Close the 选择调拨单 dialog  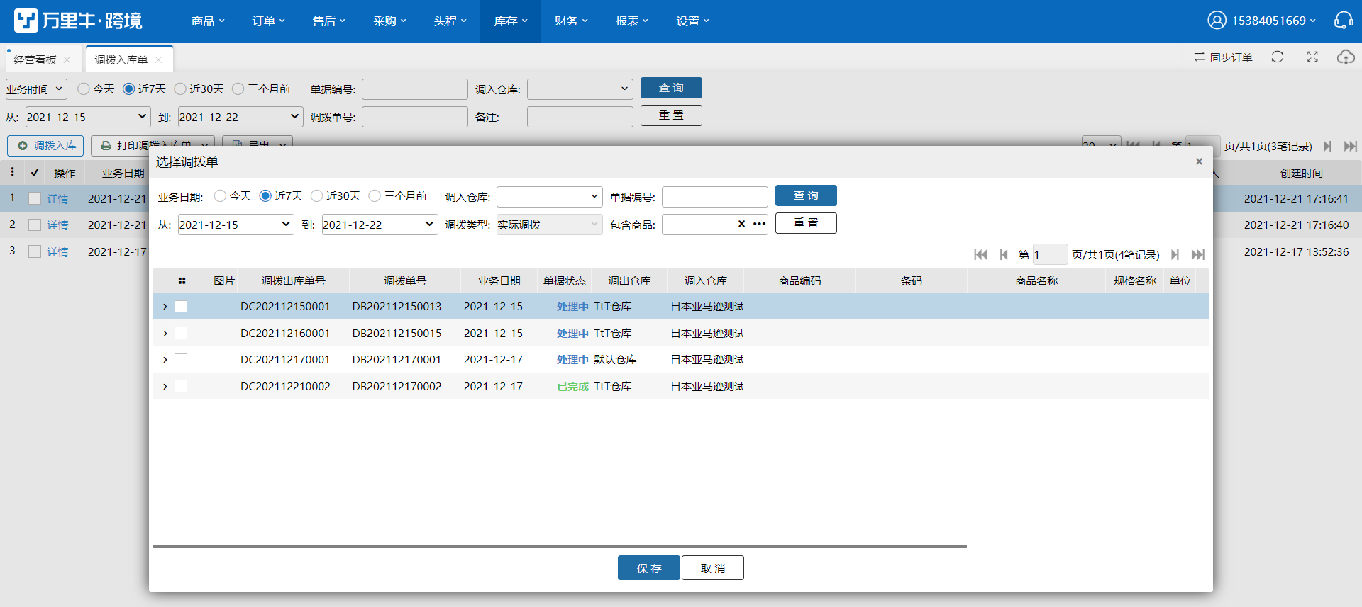(x=1199, y=161)
